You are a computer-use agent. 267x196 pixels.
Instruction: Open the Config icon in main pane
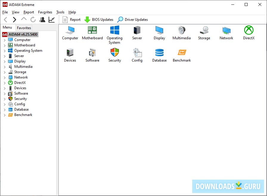click(137, 52)
